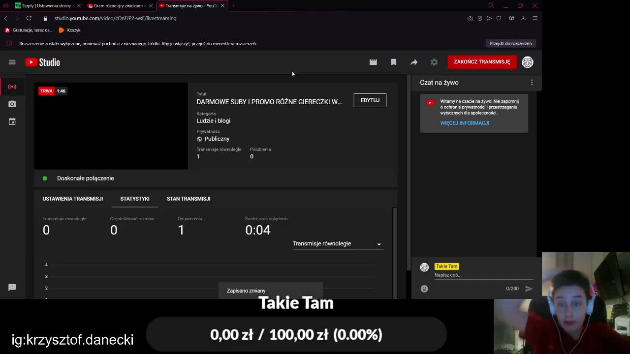End stream with Zakończ transmisję button
This screenshot has width=630, height=354.
point(482,62)
